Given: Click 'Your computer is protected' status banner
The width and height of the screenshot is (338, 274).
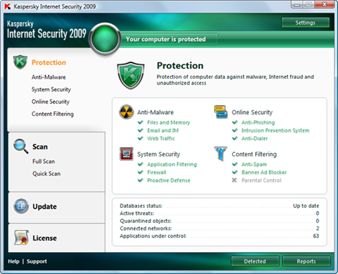Looking at the screenshot, I should coord(166,39).
